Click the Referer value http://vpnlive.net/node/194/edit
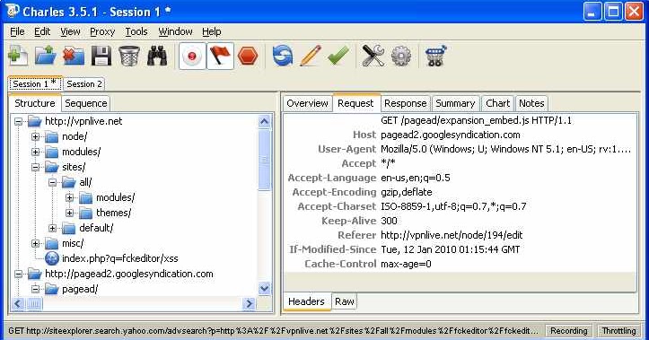 (x=452, y=235)
